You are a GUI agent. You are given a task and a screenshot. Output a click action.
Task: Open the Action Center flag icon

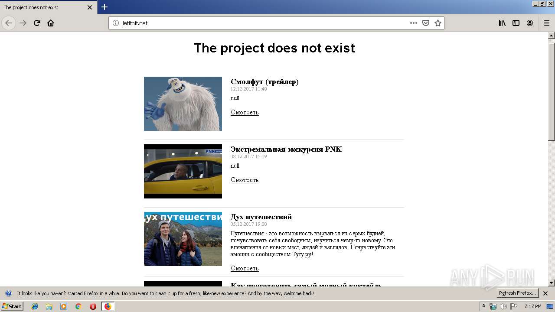514,306
